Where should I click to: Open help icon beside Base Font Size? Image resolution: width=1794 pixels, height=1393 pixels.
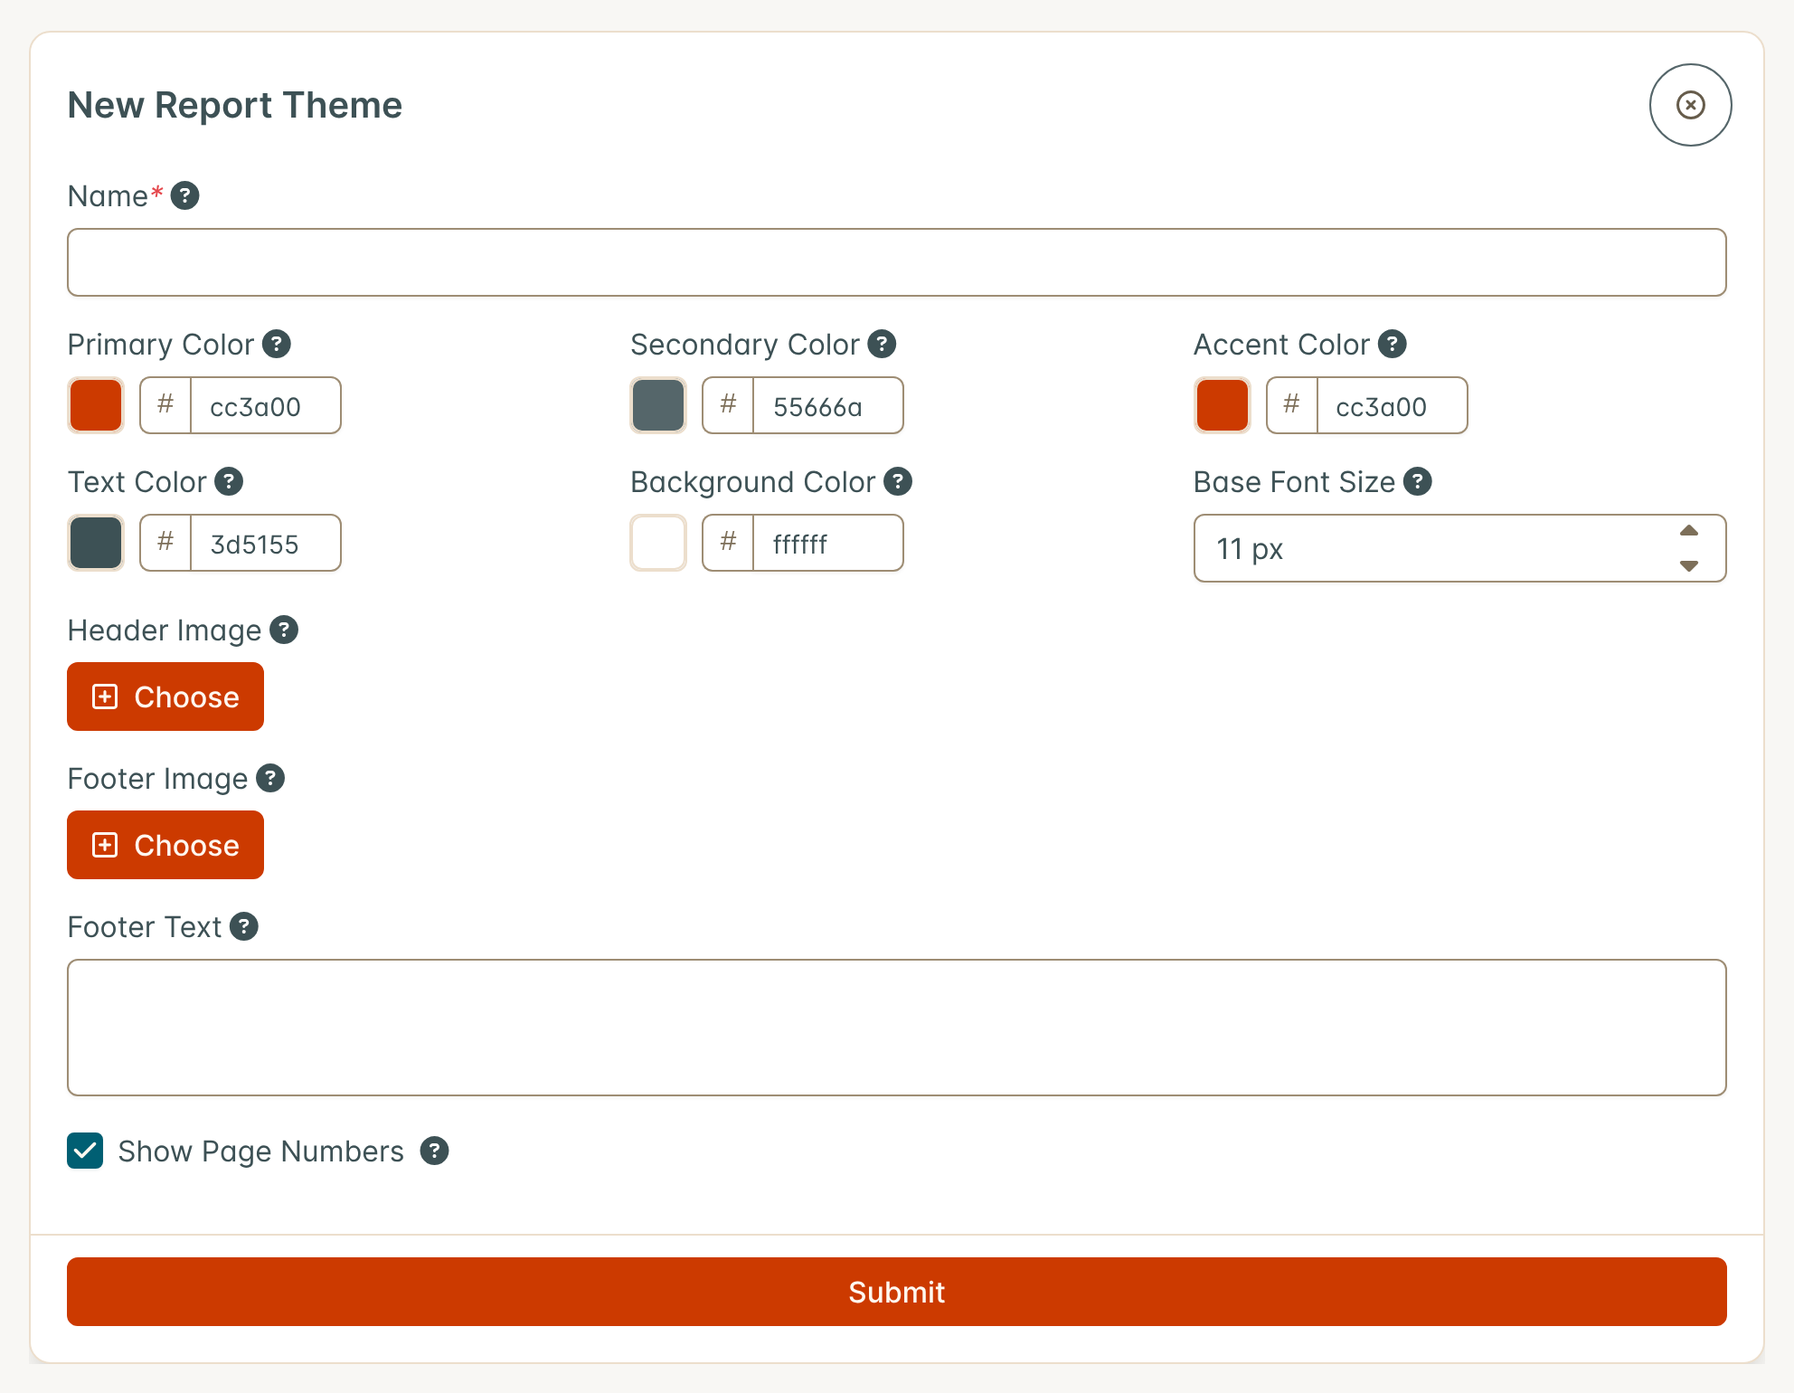(1417, 481)
